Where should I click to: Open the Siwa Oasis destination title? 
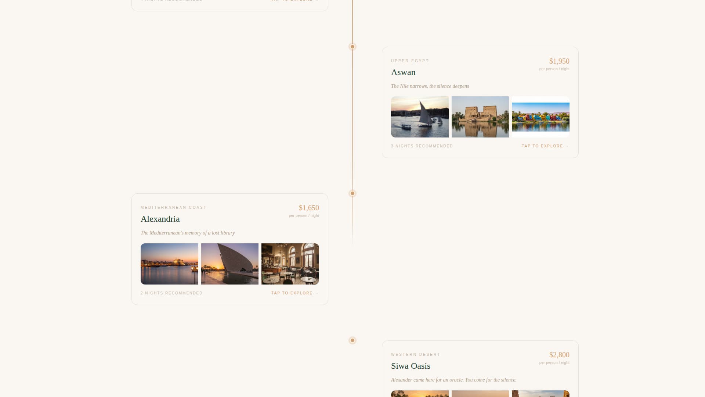[x=411, y=366]
